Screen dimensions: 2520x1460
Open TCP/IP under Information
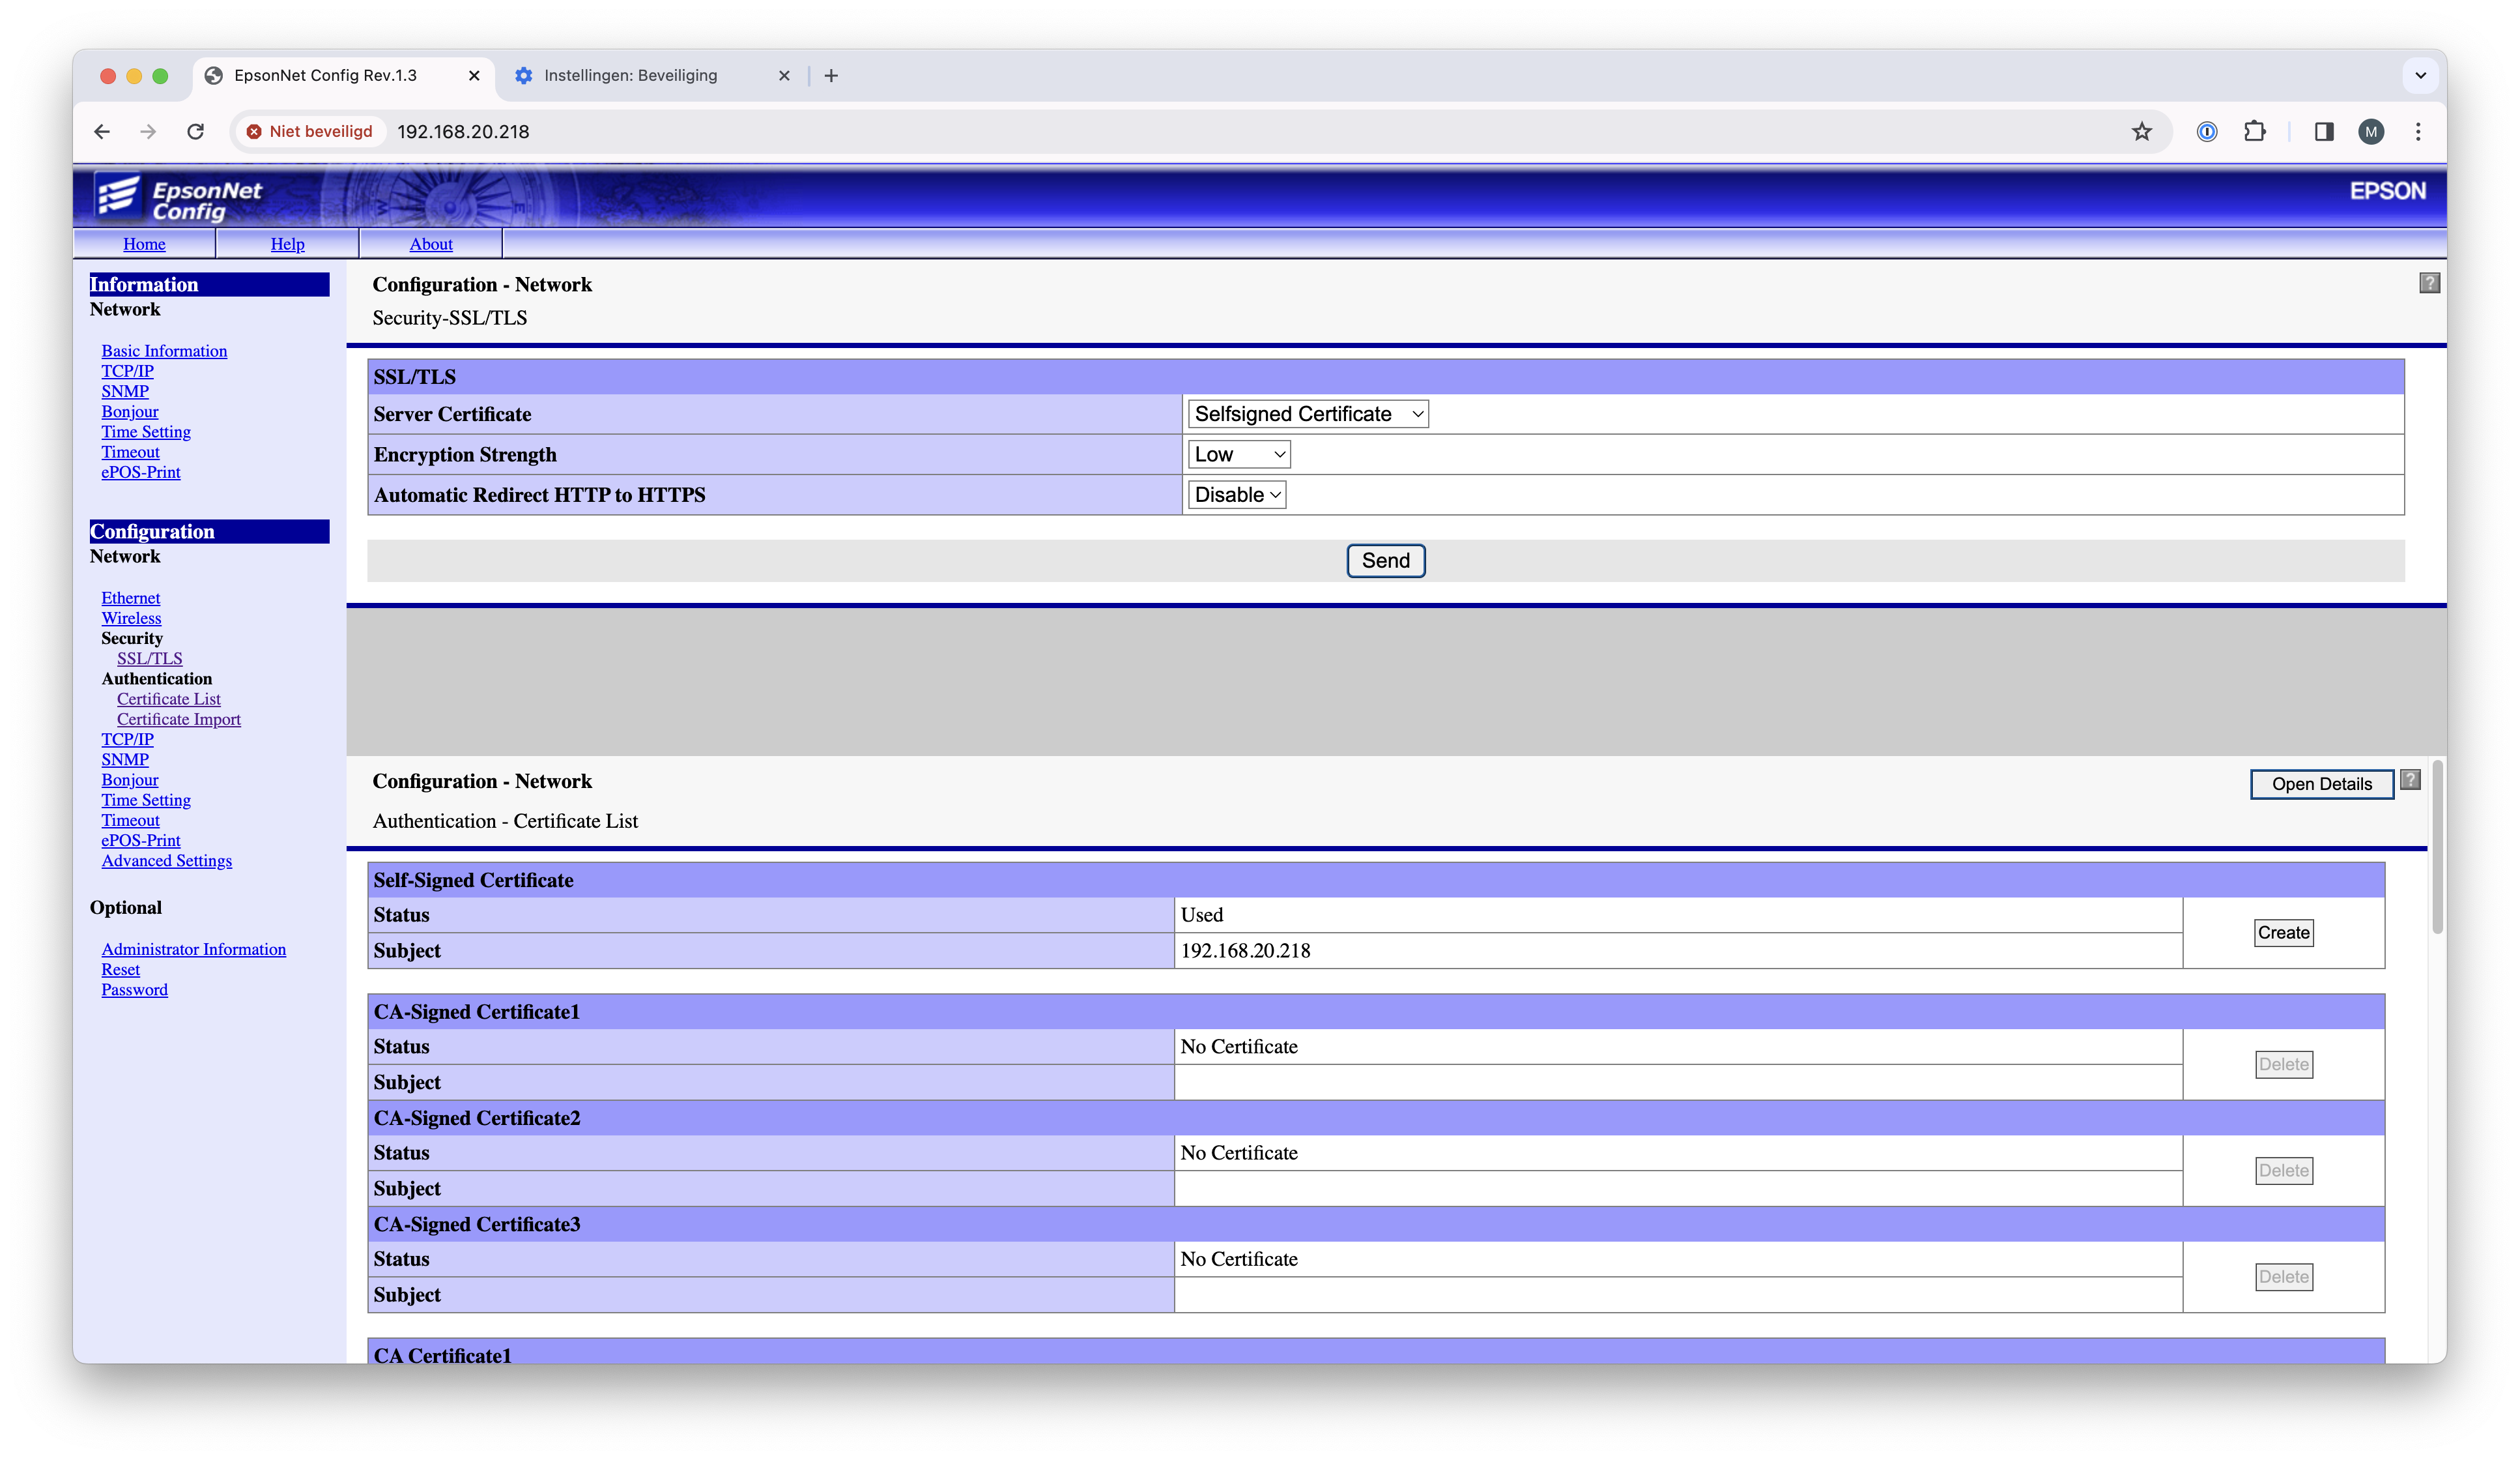click(127, 370)
